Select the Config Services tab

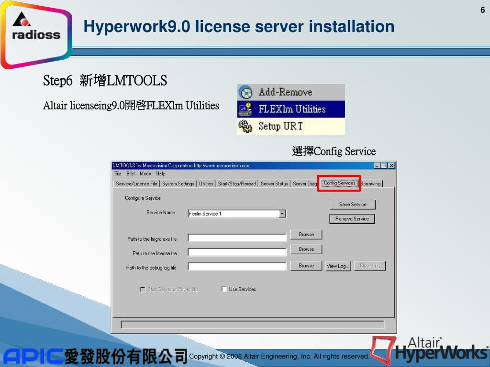[340, 183]
